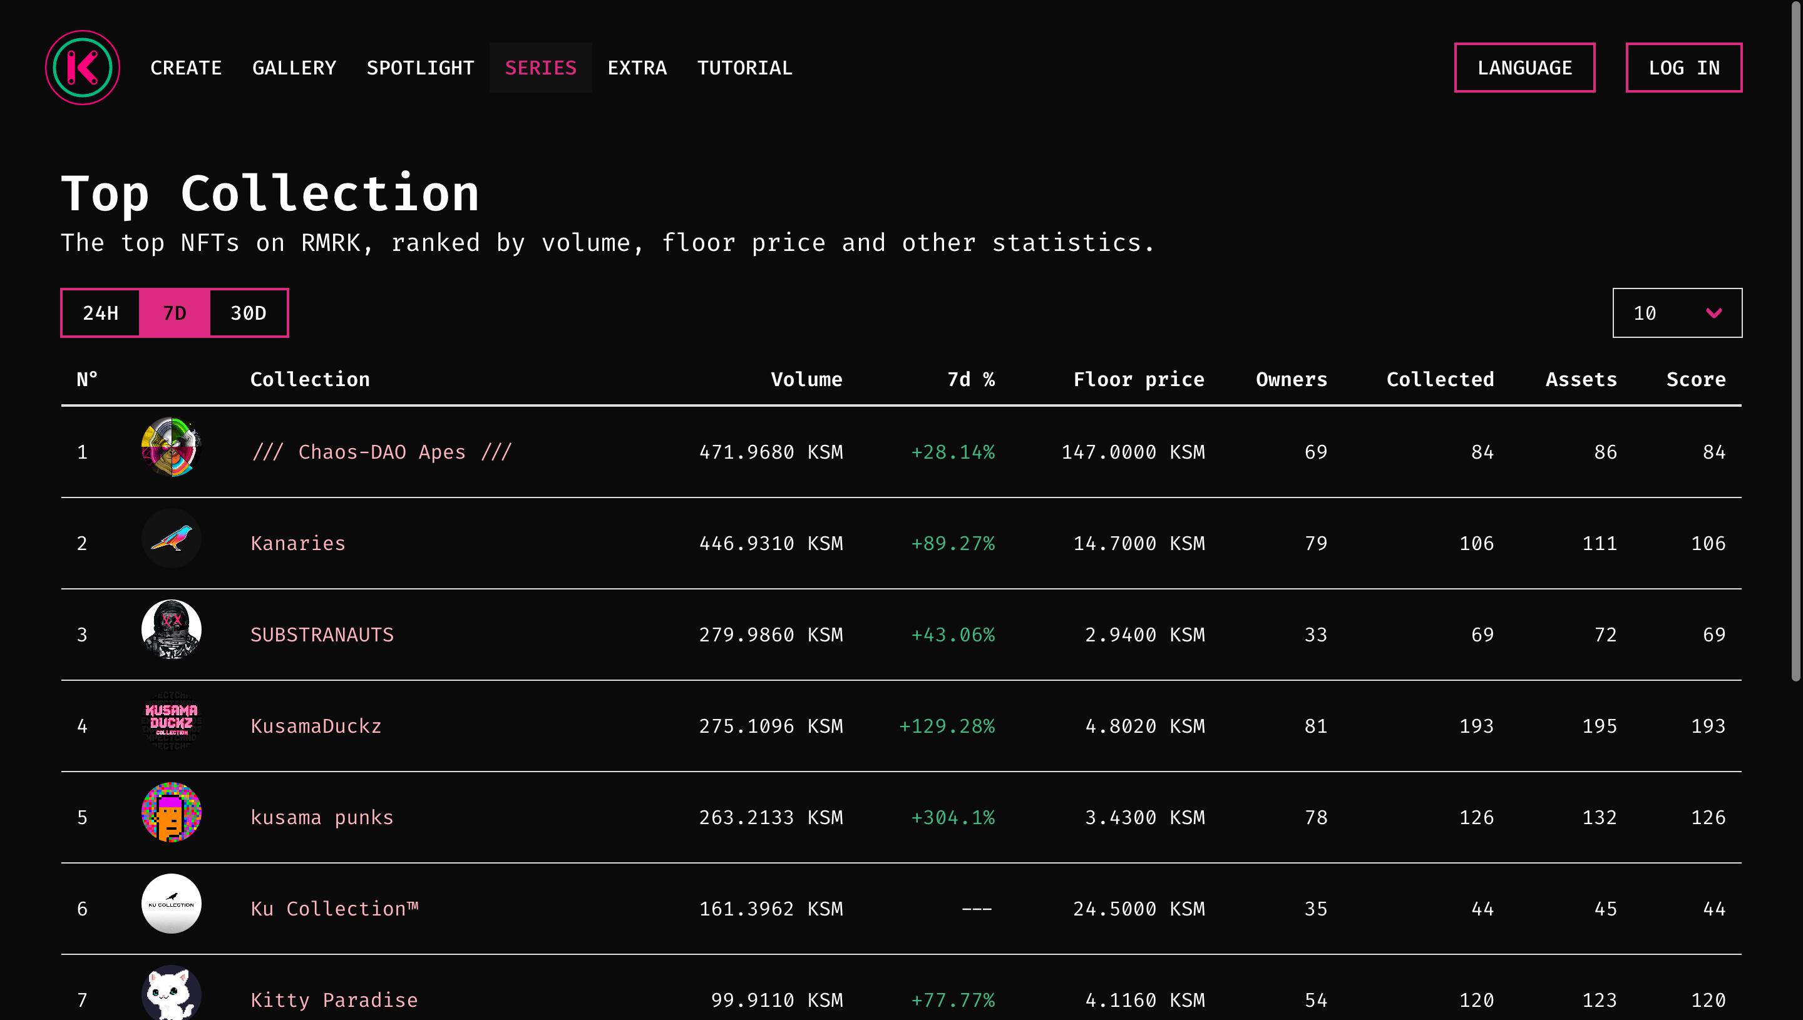Switch time range to 30D
This screenshot has width=1803, height=1020.
point(248,313)
